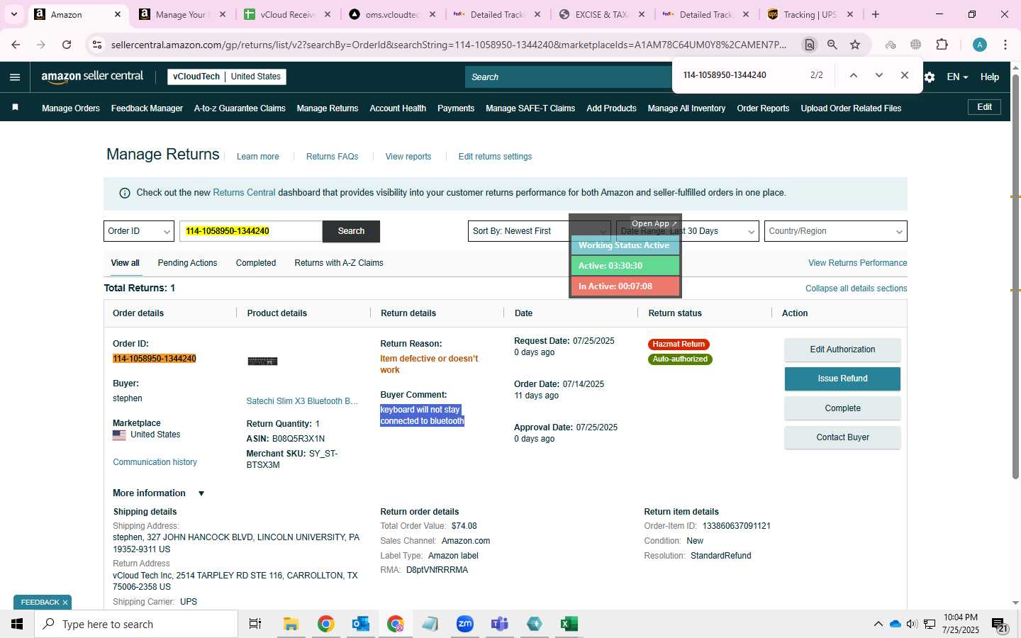The image size is (1021, 638).
Task: Go to previous find-in-page match
Action: point(854,75)
